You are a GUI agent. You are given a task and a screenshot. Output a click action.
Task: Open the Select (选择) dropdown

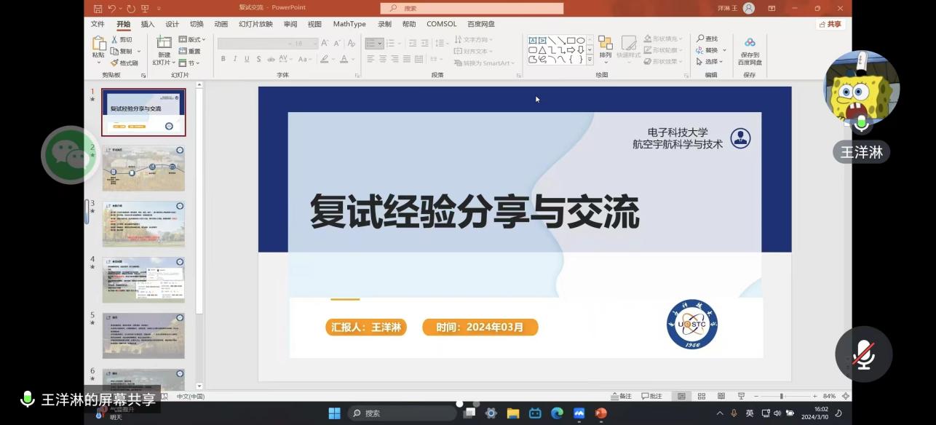(707, 62)
